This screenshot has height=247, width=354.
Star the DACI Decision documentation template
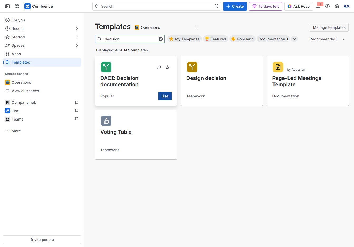click(x=167, y=68)
